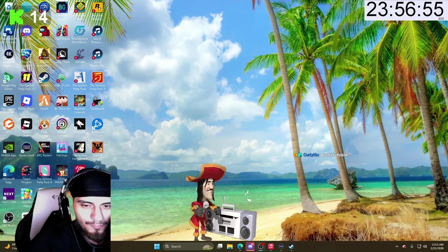Open the Rayman Legends desktop icon
The width and height of the screenshot is (448, 252).
(79, 104)
